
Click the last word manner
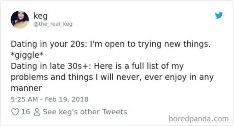tap(26, 88)
